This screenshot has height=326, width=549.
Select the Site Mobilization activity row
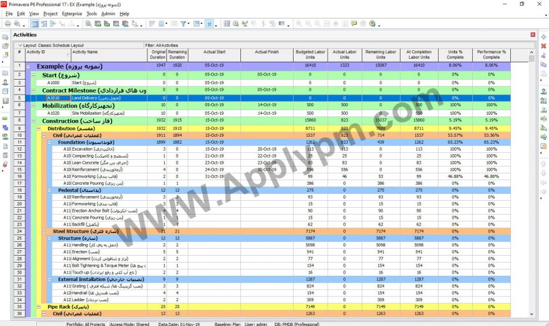click(x=268, y=113)
